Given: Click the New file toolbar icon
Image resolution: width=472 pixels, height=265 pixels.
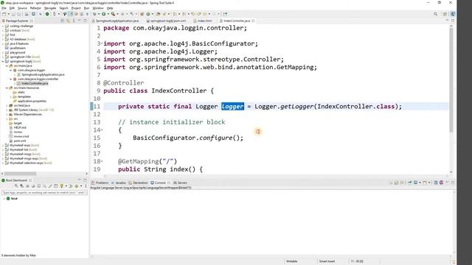Looking at the screenshot, I should pos(4,14).
